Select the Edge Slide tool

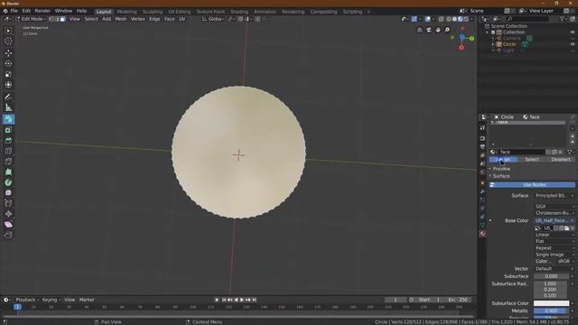8,203
